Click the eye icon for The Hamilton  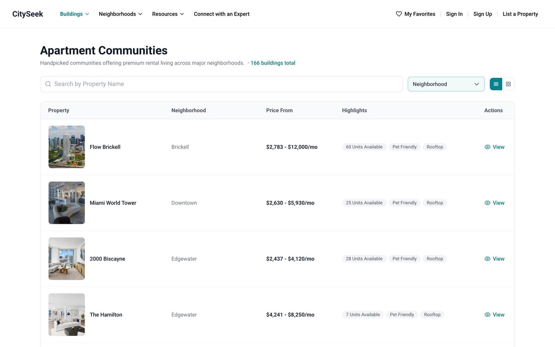point(487,314)
